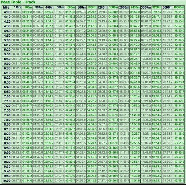This screenshot has width=186, height=186.
Task: Select 12:35.6 in the 6:20 row
Action: 157,78
